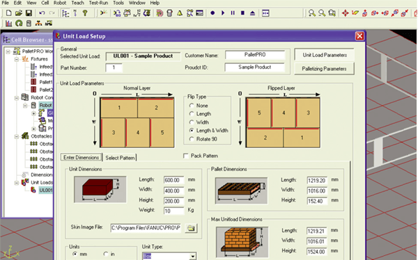Click the Palletizing Parameters button
This screenshot has height=260, width=418.
pyautogui.click(x=324, y=69)
